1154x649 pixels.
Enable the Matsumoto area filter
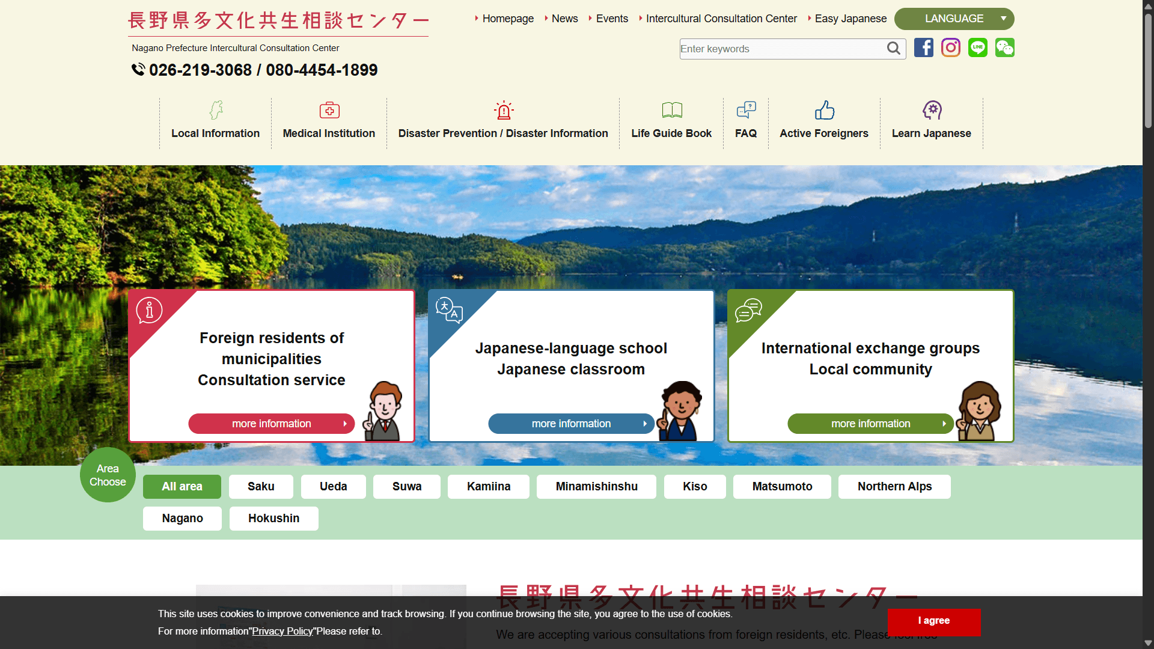pos(781,487)
